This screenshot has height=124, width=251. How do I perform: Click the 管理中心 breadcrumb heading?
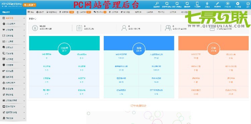(32, 19)
